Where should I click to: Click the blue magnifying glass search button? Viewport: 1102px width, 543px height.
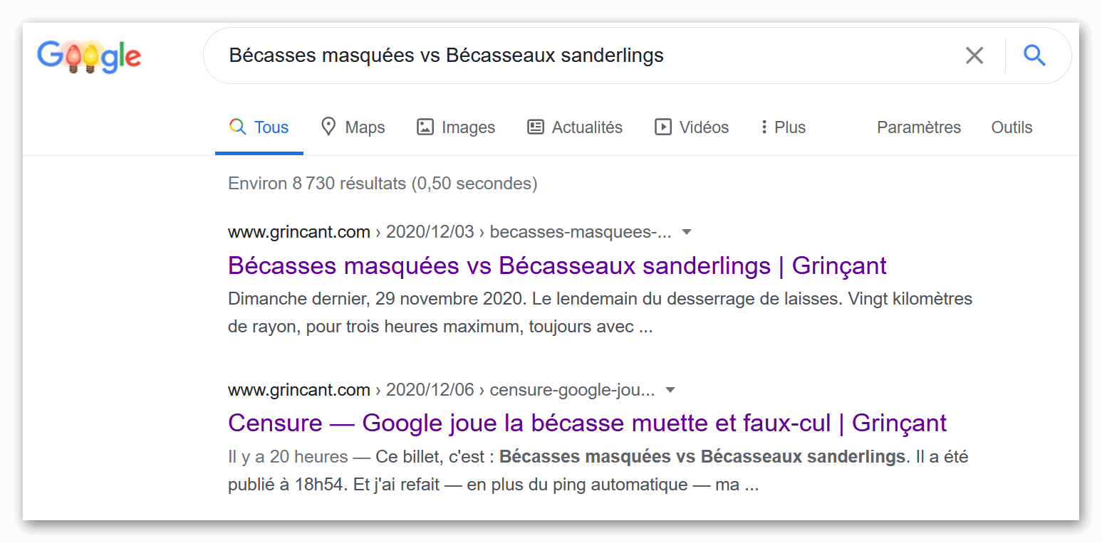click(1034, 56)
